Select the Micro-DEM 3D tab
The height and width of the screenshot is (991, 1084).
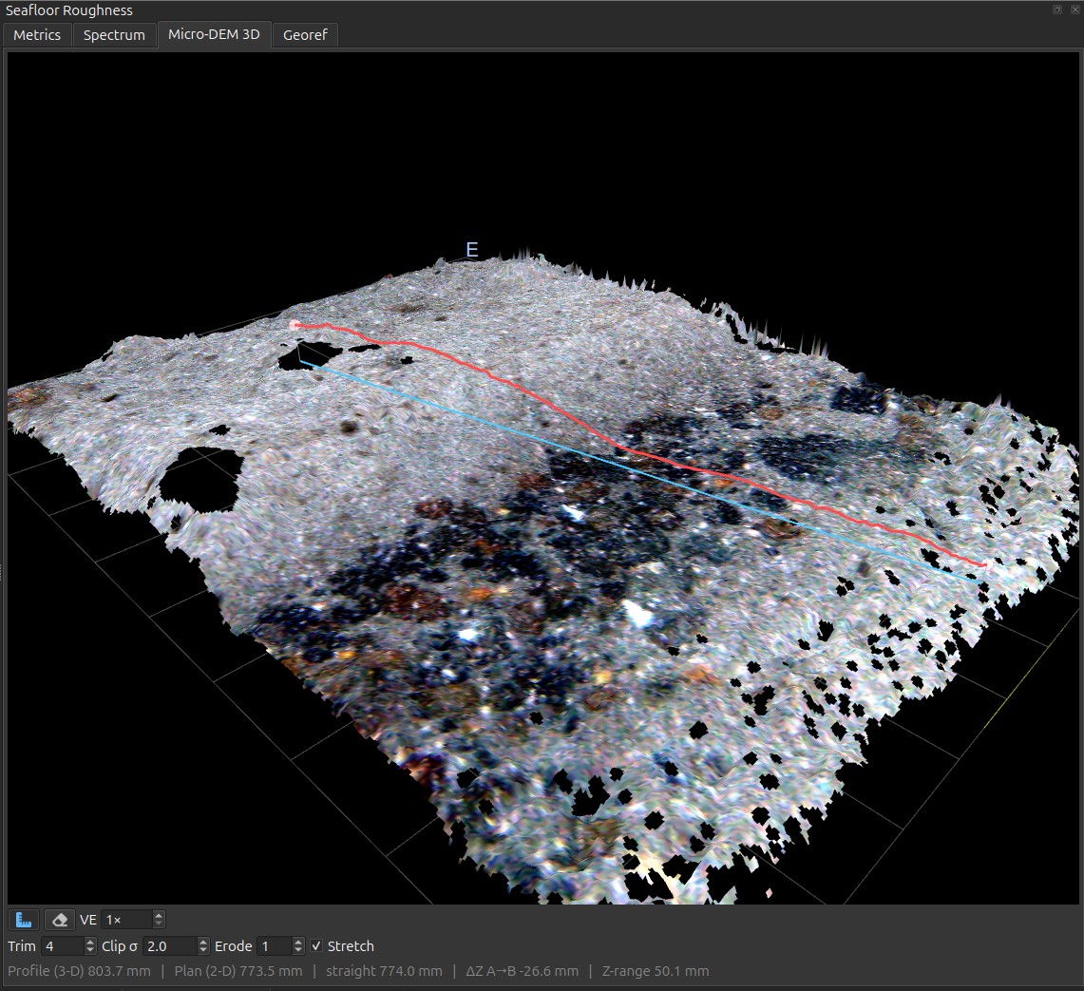click(x=214, y=34)
